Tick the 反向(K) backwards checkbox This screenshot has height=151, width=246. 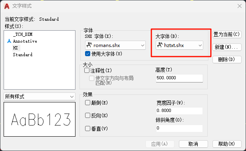pos(87,116)
